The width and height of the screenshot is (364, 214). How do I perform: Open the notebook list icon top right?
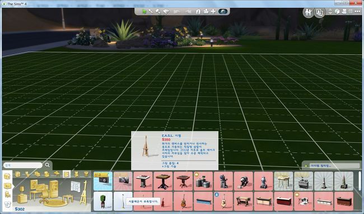click(351, 11)
